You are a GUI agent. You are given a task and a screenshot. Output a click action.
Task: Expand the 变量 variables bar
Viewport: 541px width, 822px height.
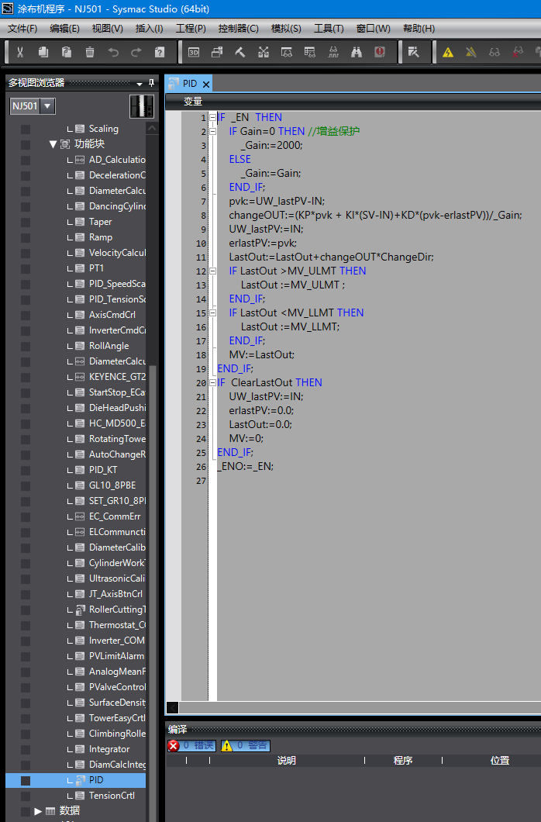point(192,102)
